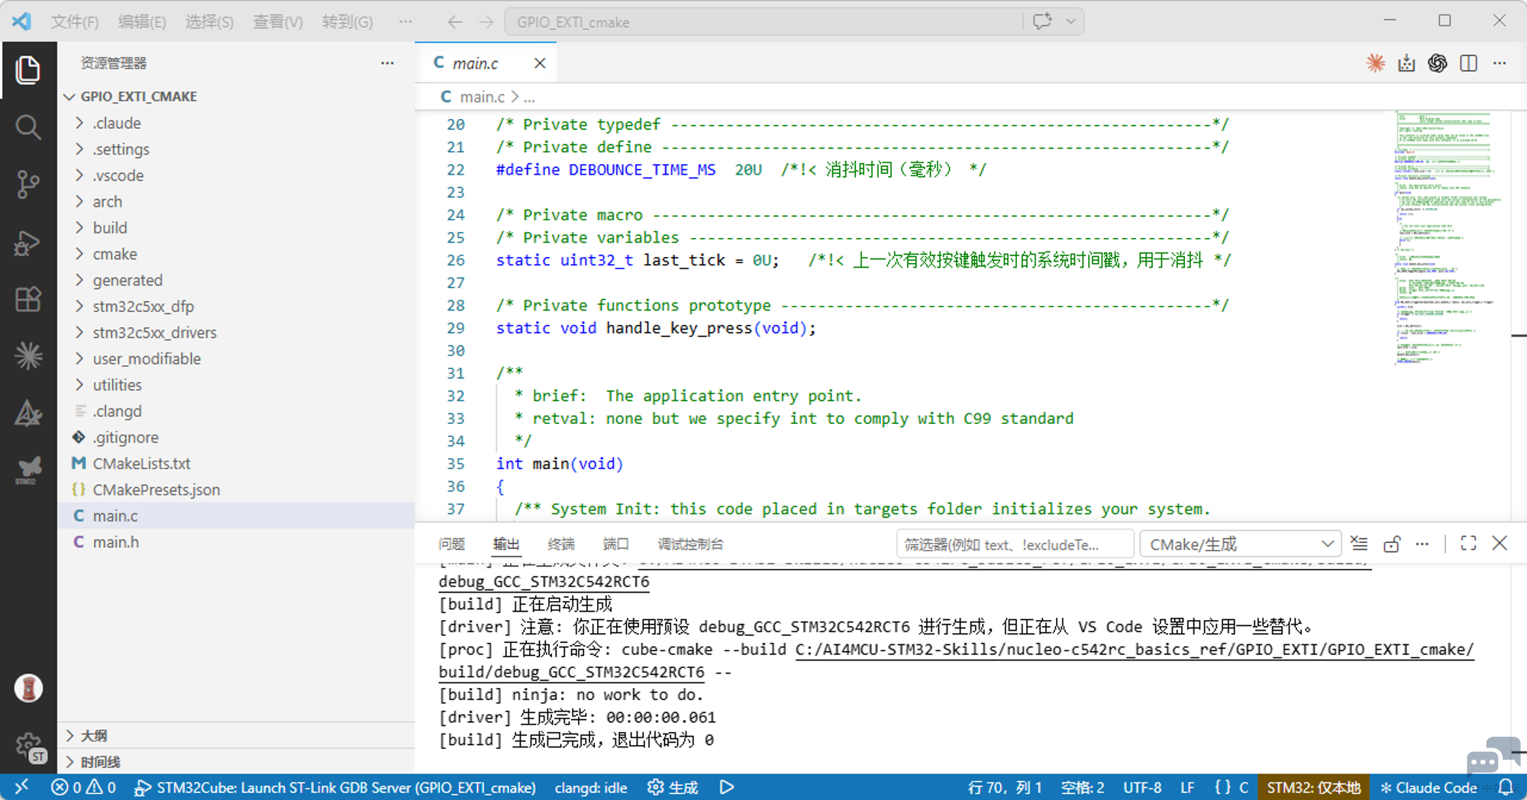This screenshot has height=800, width=1527.
Task: Open the 文件(F) menu
Action: tap(75, 21)
